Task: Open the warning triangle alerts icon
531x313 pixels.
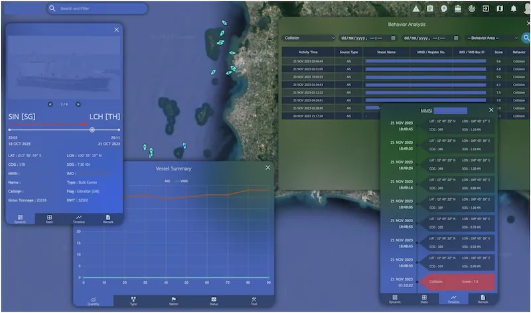Action: tap(416, 9)
